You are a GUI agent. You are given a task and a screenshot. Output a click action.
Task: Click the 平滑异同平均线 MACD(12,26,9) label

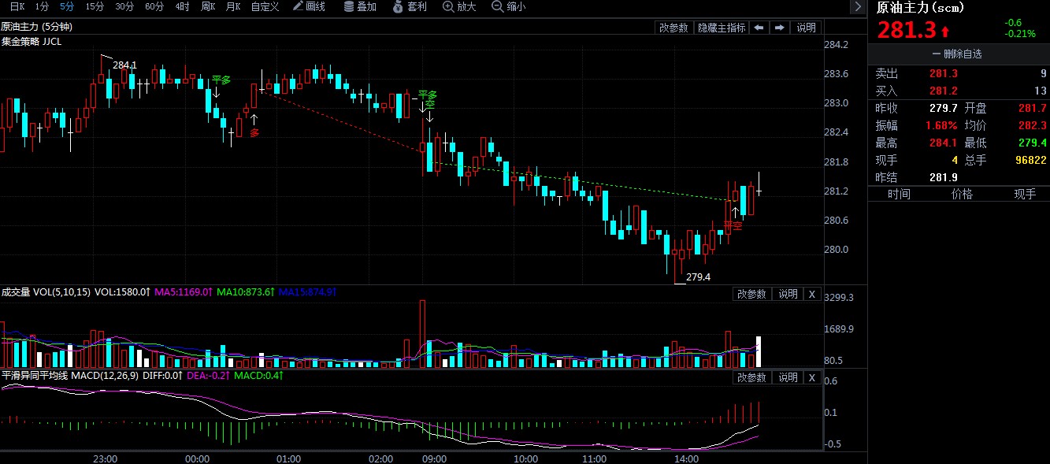[69, 376]
